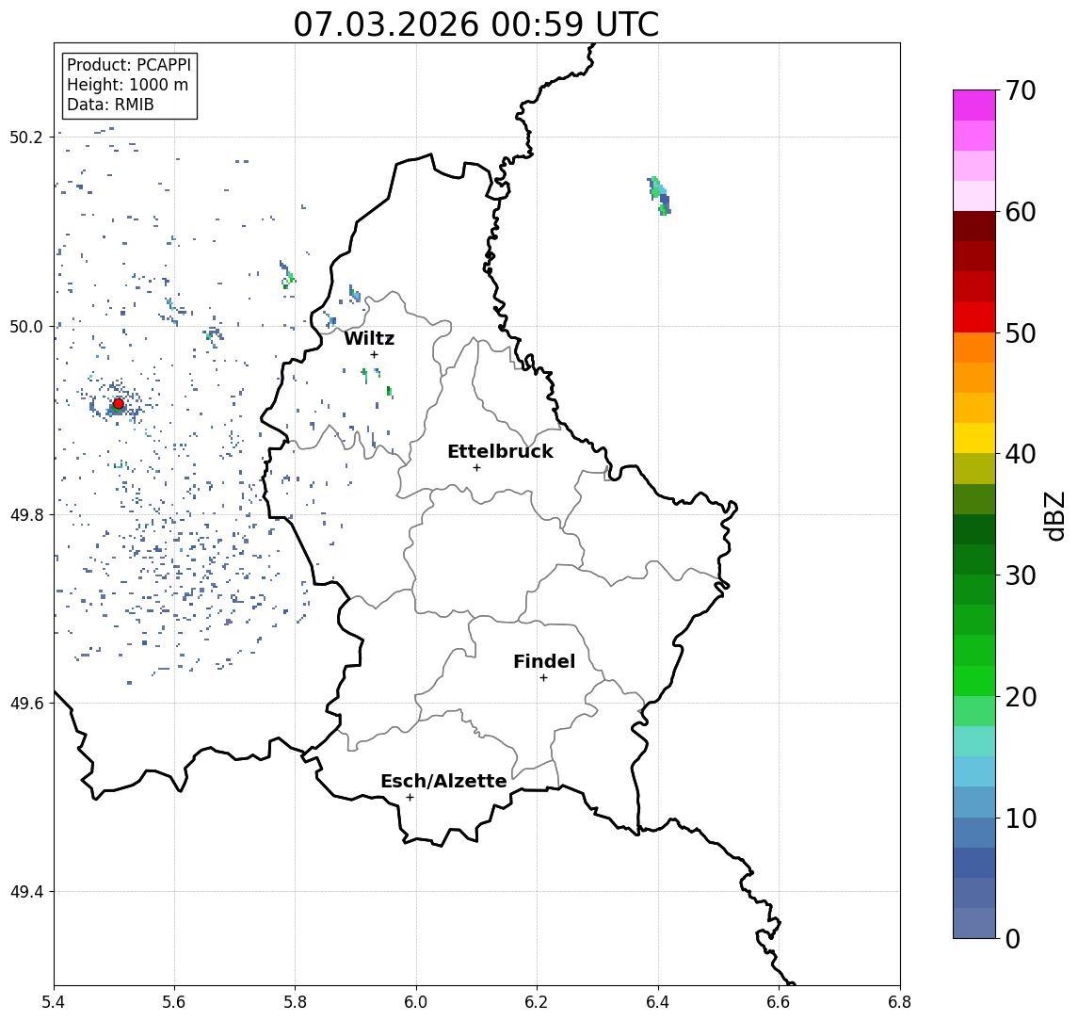Viewport: 1078px width, 1021px height.
Task: Click the longitude tick label 6.0
Action: pos(417,1002)
